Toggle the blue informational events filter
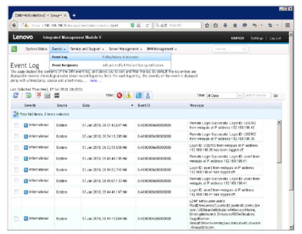Viewport: 302px width, 234px height. (138, 95)
